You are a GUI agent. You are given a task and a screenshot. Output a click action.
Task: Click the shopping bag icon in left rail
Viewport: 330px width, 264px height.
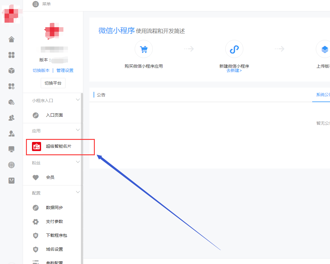click(x=11, y=181)
